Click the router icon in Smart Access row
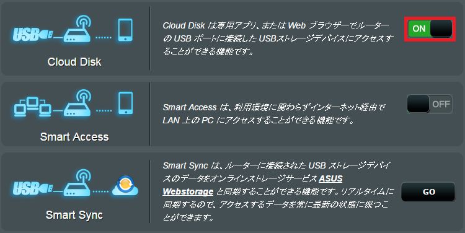This screenshot has height=233, width=465. tap(77, 103)
